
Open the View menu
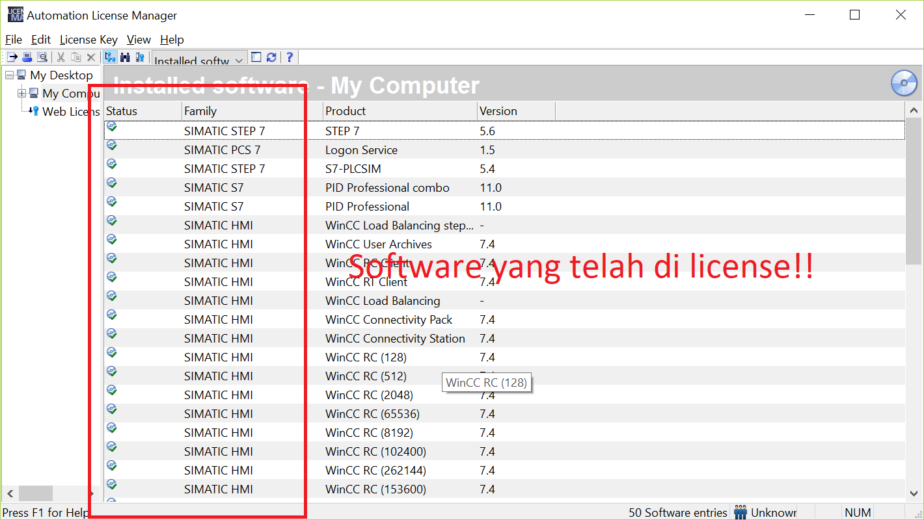click(x=139, y=40)
